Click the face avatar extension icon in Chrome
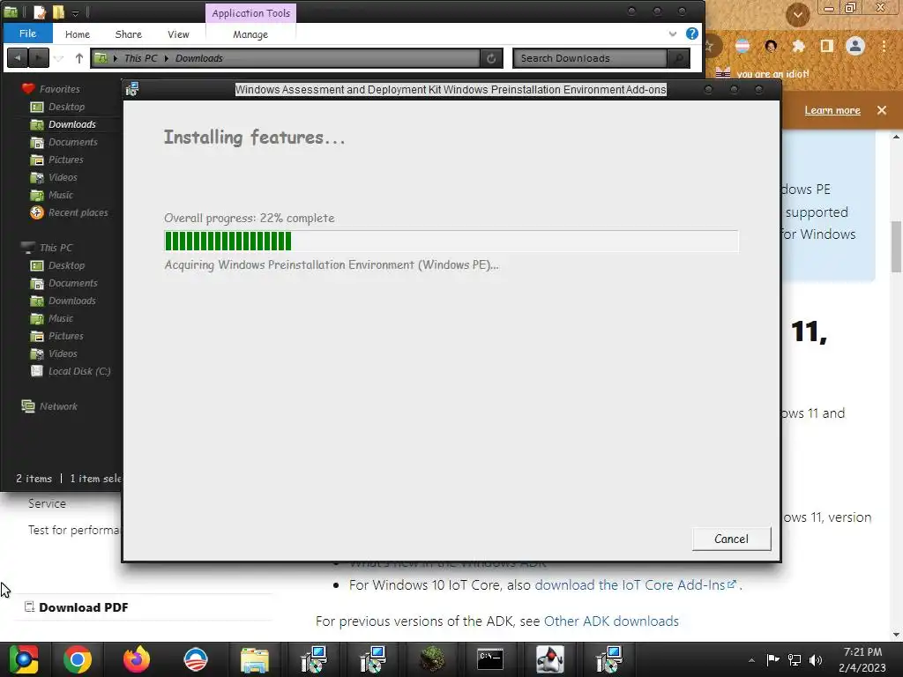This screenshot has width=903, height=677. (771, 46)
